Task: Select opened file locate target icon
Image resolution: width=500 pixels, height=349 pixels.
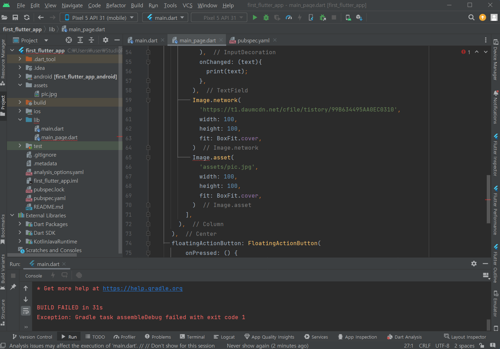Action: (x=69, y=40)
